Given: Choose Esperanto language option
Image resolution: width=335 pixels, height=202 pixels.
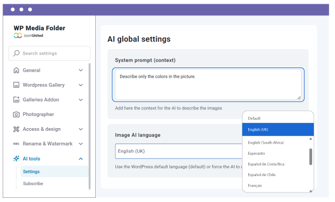Looking at the screenshot, I should [256, 153].
